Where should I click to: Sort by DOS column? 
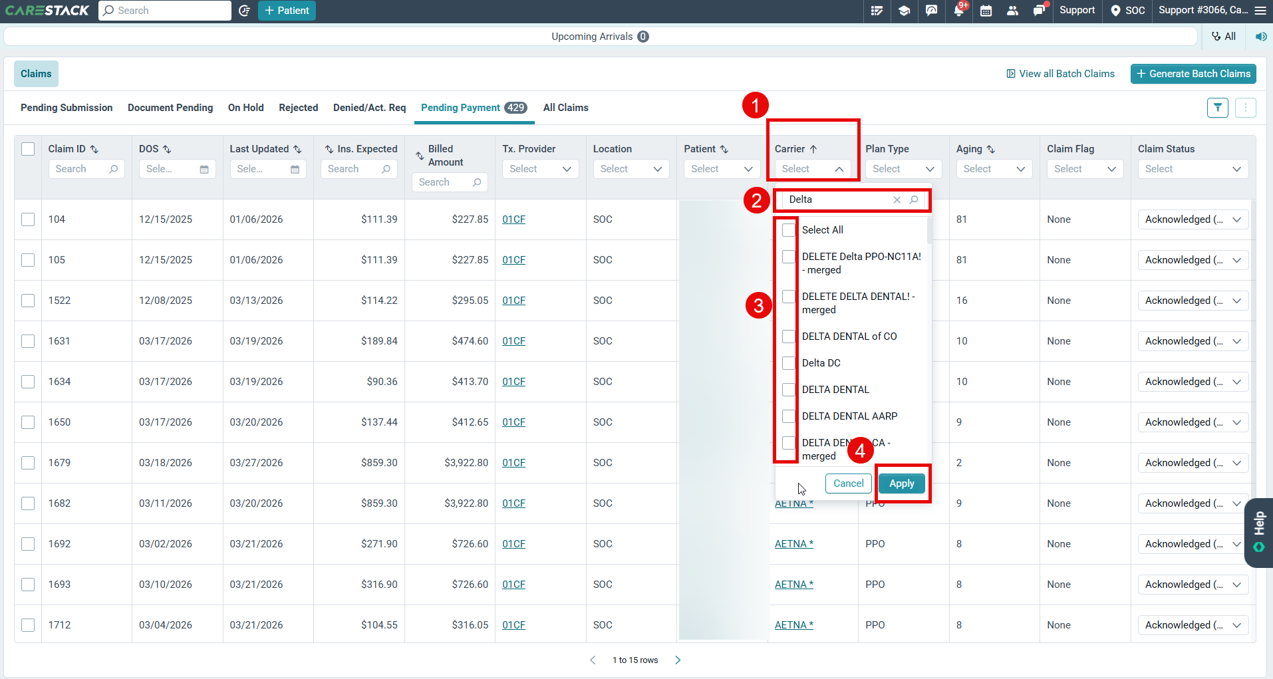click(x=167, y=149)
